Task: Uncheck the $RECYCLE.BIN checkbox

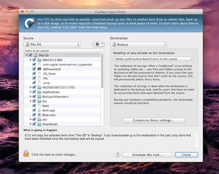Action: click(x=34, y=60)
